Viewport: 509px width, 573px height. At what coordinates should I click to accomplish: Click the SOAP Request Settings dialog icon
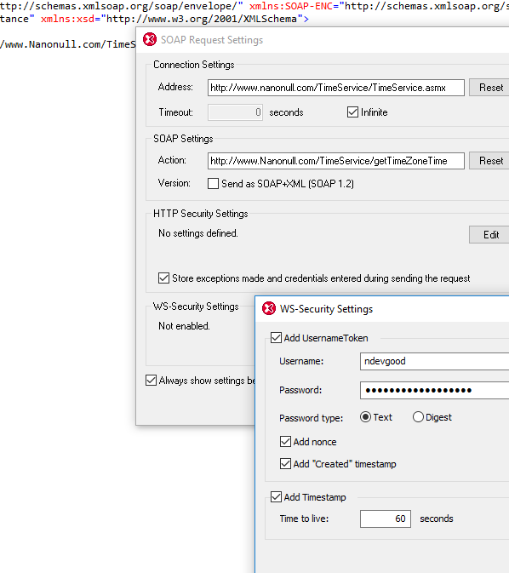point(150,39)
